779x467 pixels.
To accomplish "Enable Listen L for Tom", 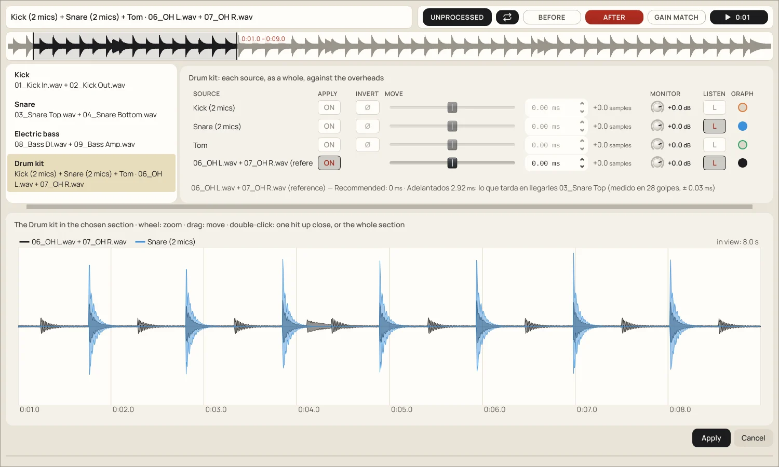I will click(715, 145).
